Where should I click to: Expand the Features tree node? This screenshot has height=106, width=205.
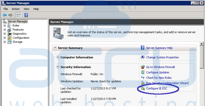pos(5,30)
